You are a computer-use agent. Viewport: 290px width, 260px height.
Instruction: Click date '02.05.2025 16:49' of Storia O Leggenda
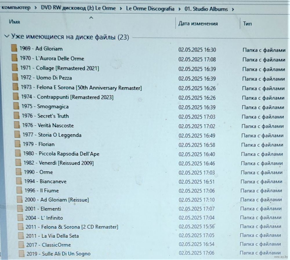click(x=197, y=136)
